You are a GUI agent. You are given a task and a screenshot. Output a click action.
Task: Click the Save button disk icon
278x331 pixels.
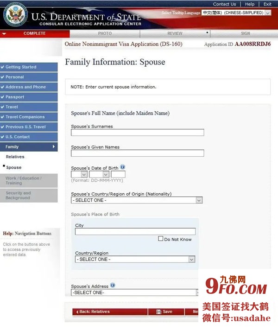click(159, 312)
